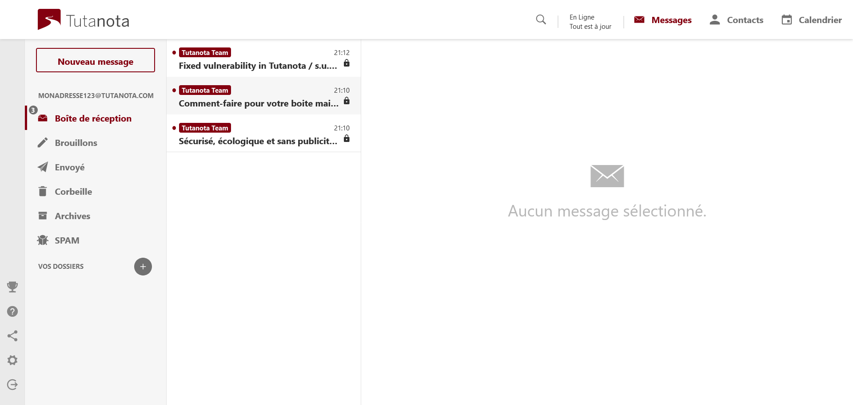Click the logout icon
Screen dimensions: 853x405
[12, 385]
